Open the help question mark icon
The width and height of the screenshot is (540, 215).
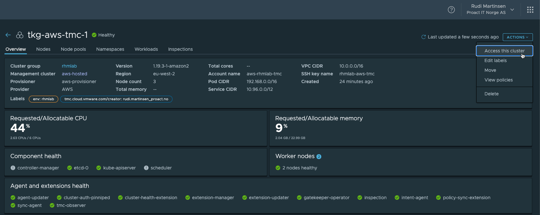[x=451, y=10]
